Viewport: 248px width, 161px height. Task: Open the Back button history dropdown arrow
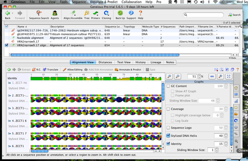tap(12, 13)
